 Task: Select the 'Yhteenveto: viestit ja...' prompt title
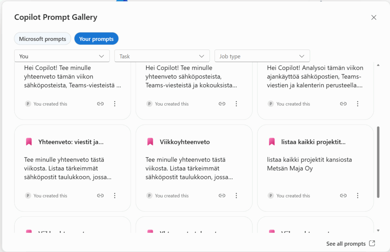pyautogui.click(x=71, y=142)
